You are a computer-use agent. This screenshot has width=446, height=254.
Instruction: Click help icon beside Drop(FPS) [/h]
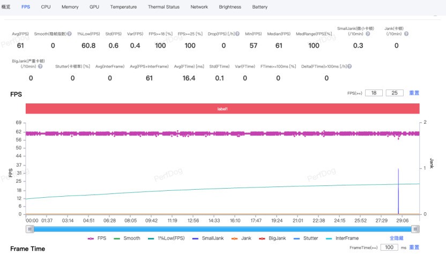pyautogui.click(x=237, y=34)
